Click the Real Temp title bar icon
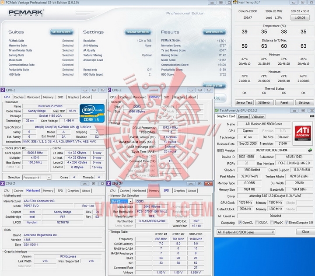The height and width of the screenshot is (276, 315). pyautogui.click(x=235, y=3)
